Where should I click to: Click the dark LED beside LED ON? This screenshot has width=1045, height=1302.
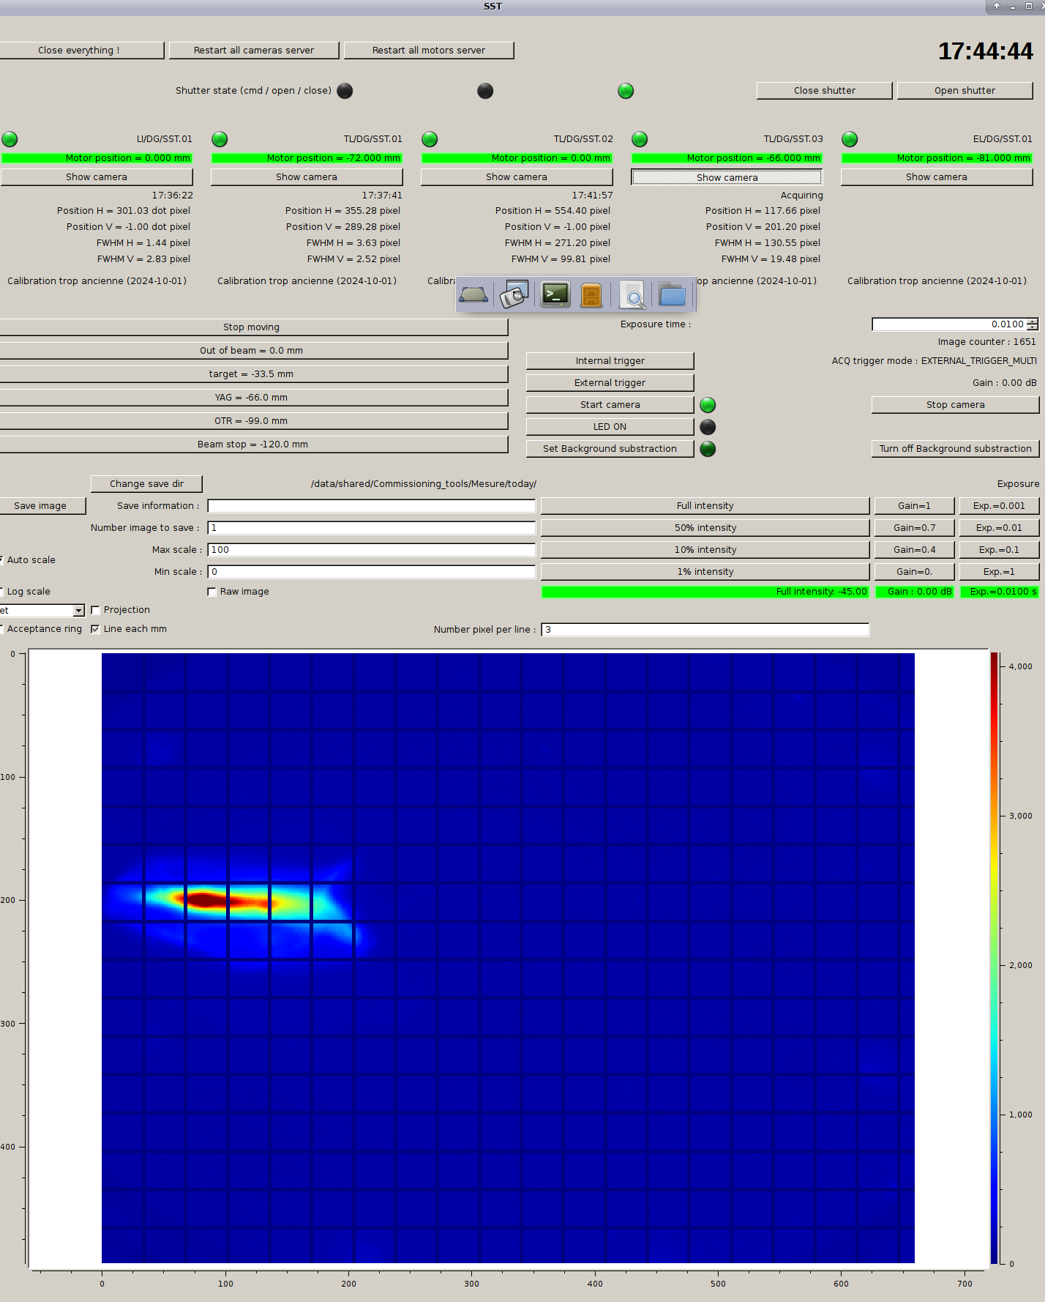point(708,427)
